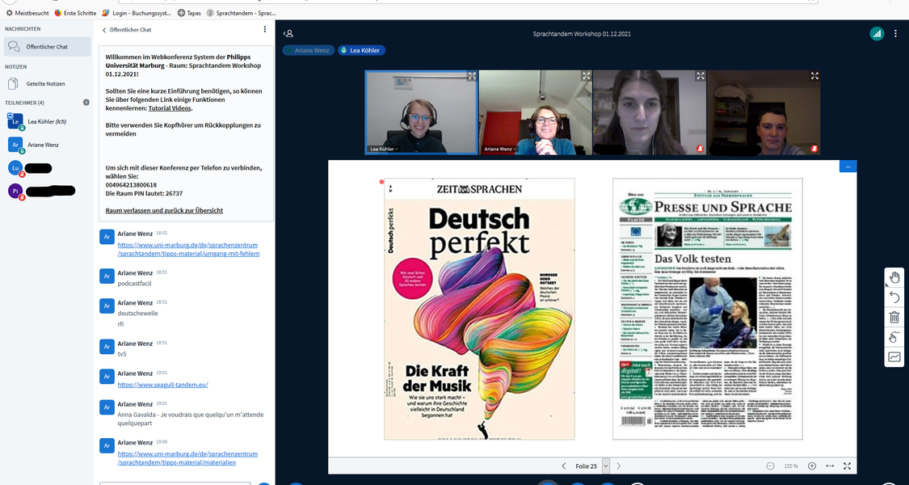The height and width of the screenshot is (485, 909).
Task: Click the 'deutschewelle' chat message
Action: point(138,314)
